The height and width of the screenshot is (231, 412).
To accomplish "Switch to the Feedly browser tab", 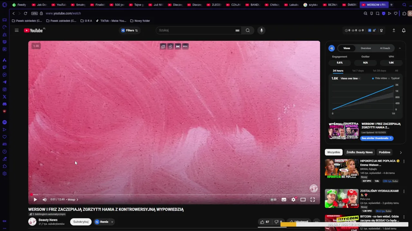I will tap(19, 5).
